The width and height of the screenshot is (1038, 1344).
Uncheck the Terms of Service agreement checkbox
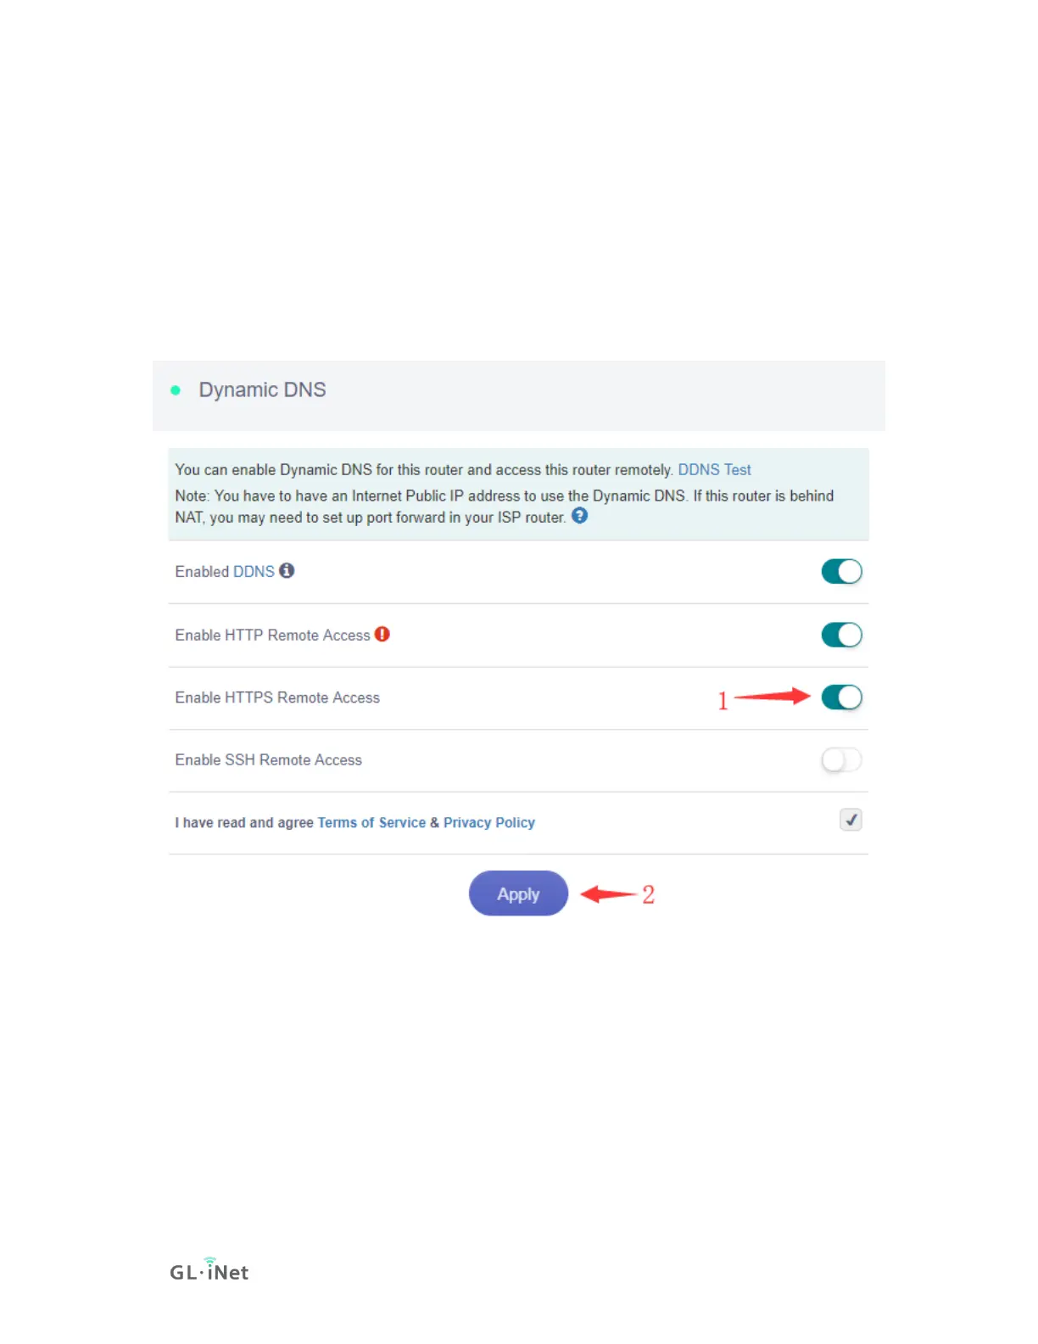pos(851,820)
